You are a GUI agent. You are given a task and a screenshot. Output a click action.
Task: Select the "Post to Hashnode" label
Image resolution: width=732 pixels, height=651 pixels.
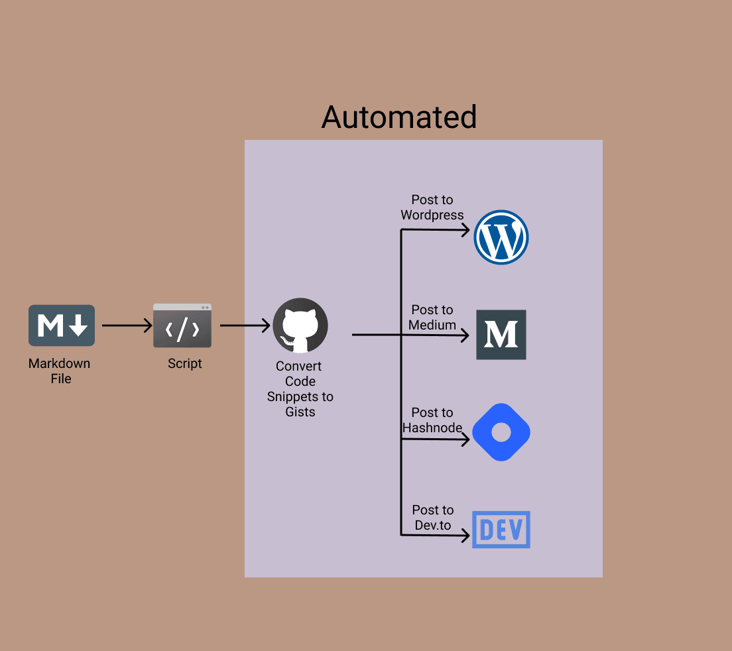click(x=432, y=420)
